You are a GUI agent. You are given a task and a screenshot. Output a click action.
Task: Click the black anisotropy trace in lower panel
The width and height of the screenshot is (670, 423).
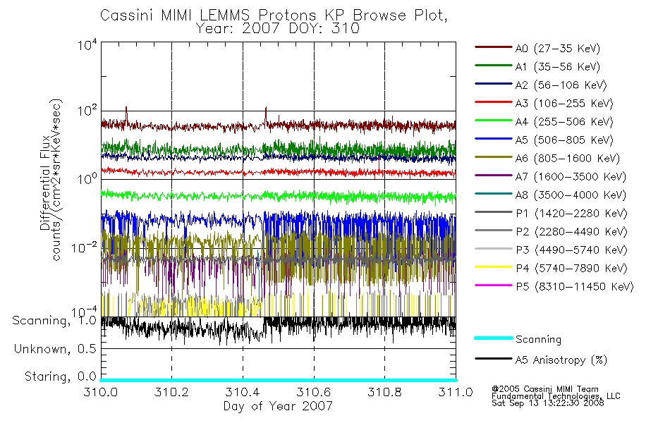(x=278, y=329)
